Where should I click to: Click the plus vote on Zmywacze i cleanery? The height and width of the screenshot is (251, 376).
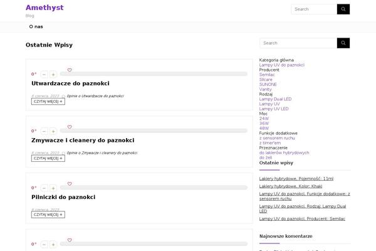click(53, 131)
